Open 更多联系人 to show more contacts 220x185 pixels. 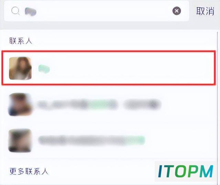pyautogui.click(x=29, y=171)
